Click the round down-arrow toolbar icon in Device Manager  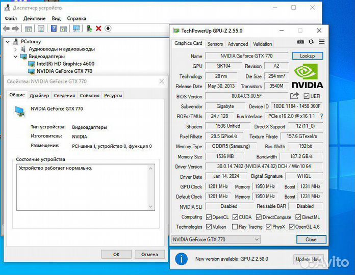(108, 29)
